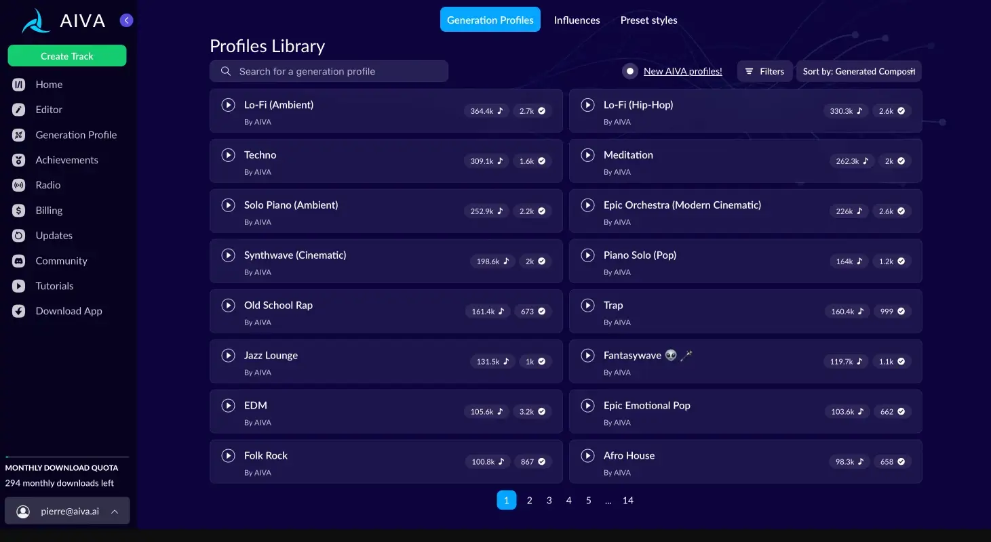Viewport: 991px width, 542px height.
Task: Click the 364.4k compositions count on Lo-Fi (Ambient)
Action: pos(486,110)
